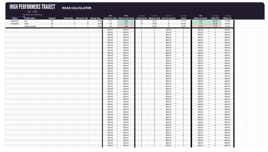Click the product cell 'Usb'
Viewport: 268px width, 152px height.
tap(26, 21)
